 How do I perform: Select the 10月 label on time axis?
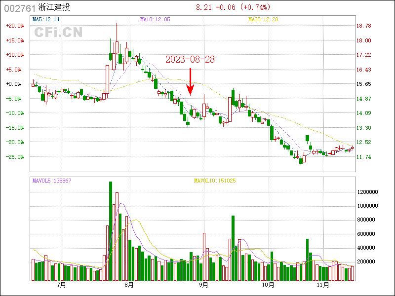click(x=268, y=285)
